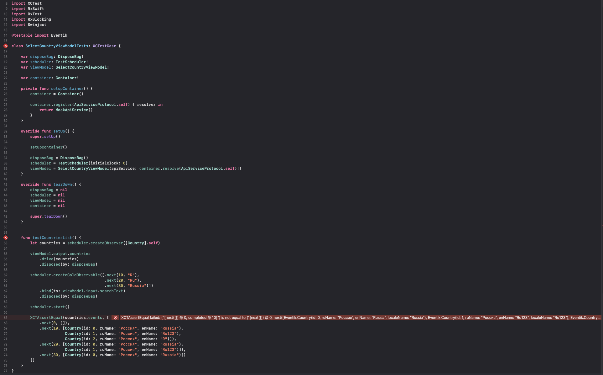Image resolution: width=603 pixels, height=375 pixels.
Task: Click the failed test icon beside class SelectCountryViewModelTests
Action: coord(6,46)
